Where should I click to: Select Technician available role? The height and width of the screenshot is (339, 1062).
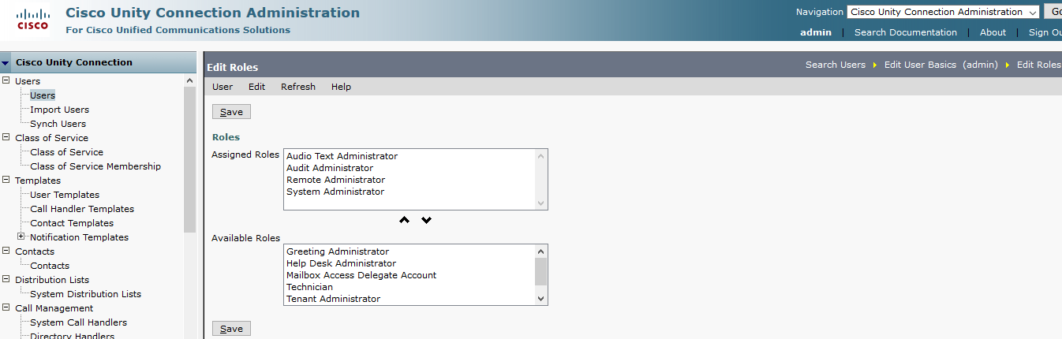click(309, 287)
